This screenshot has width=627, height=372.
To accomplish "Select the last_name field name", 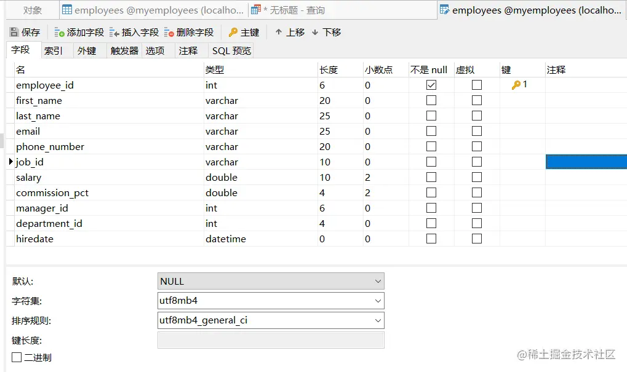I will pyautogui.click(x=38, y=116).
